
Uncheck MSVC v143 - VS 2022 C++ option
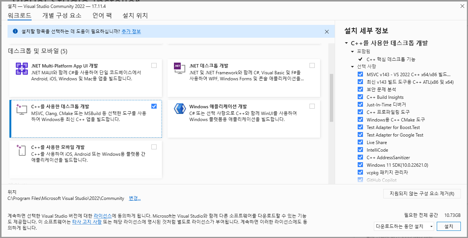point(360,74)
